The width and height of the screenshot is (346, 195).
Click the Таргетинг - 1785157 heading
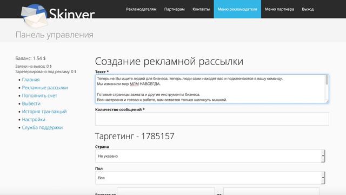[135, 136]
